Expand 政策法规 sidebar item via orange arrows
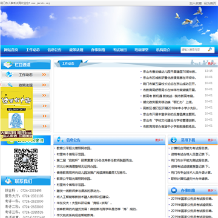Image resolution: width=218 pixels, height=218 pixels. (x=44, y=85)
